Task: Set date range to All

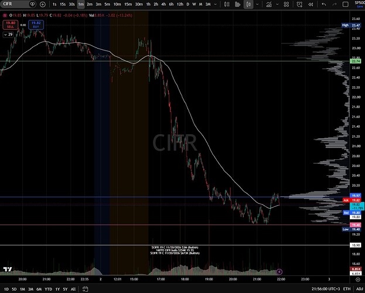Action: 73,289
